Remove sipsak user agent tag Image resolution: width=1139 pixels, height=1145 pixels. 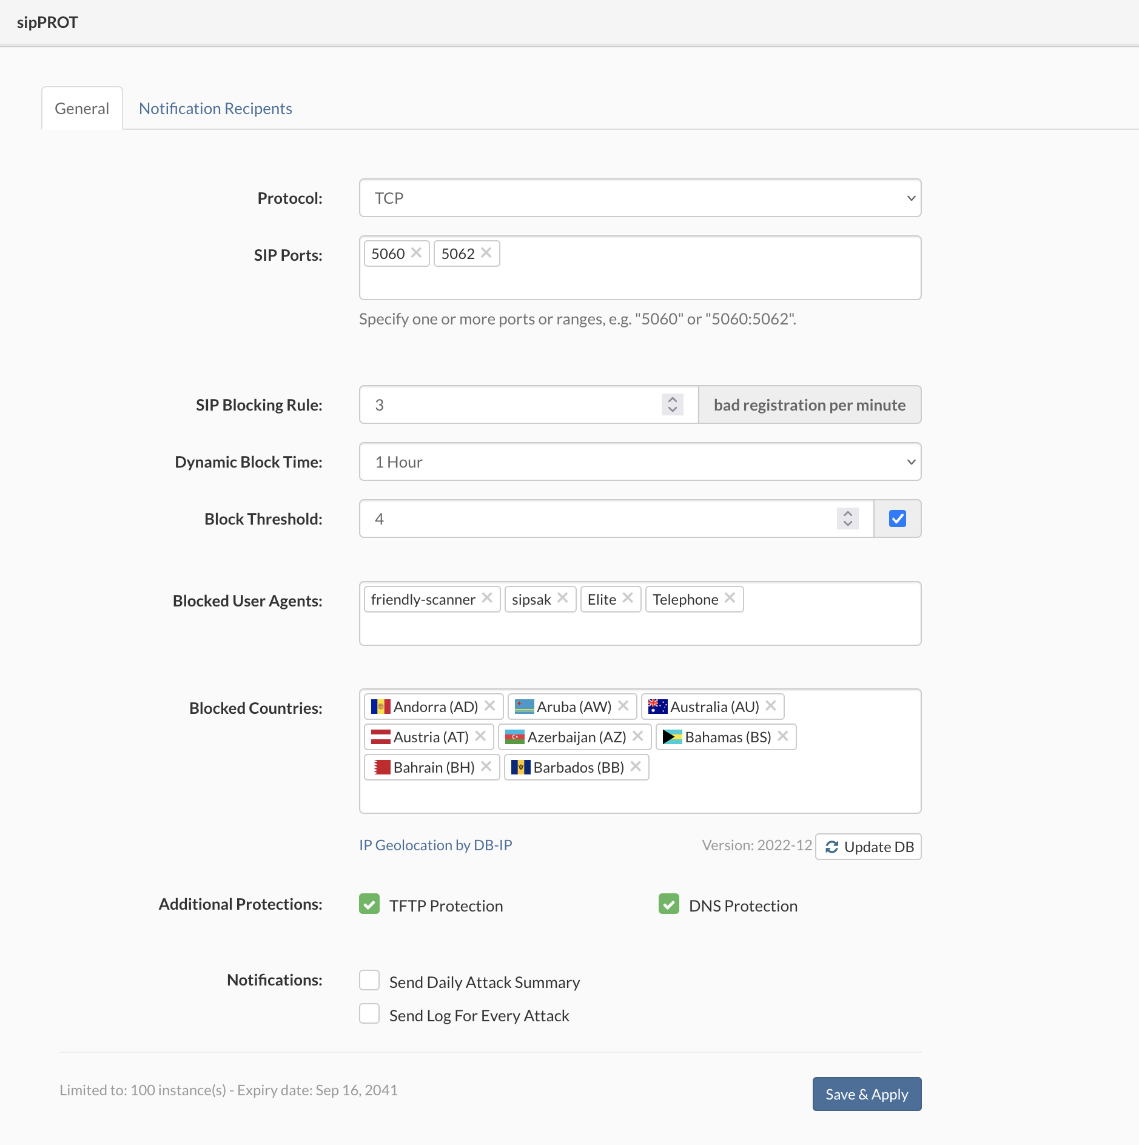click(x=562, y=599)
